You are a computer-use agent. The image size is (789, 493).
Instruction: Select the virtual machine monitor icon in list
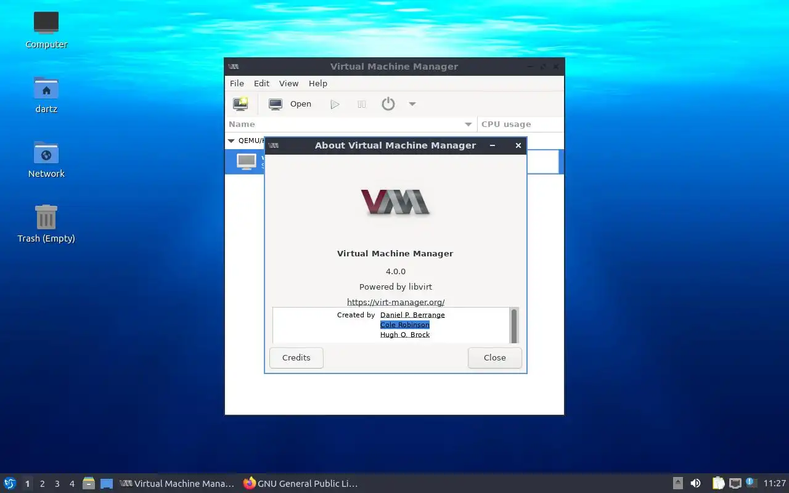(x=247, y=161)
